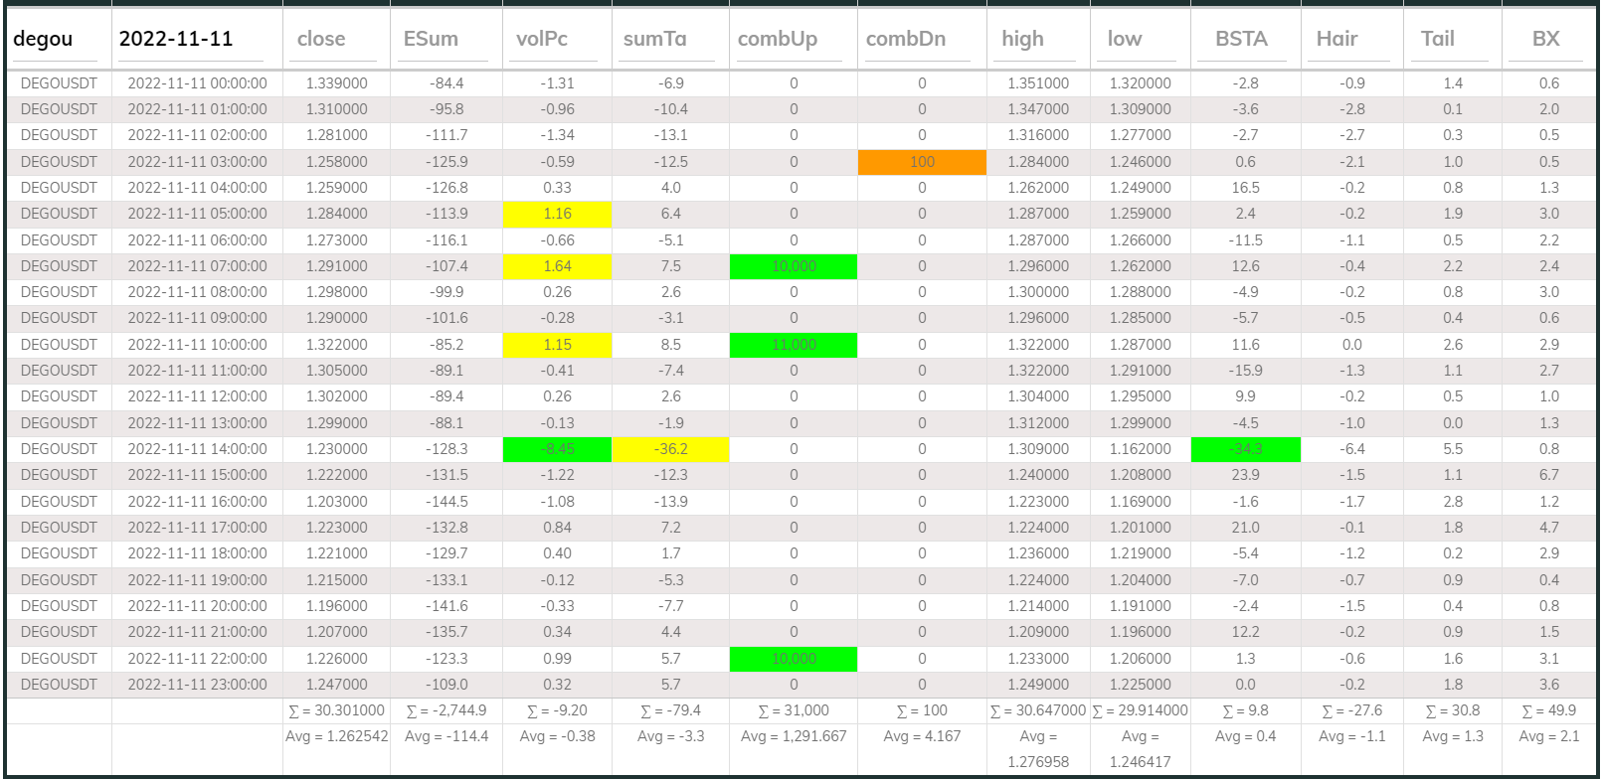Image resolution: width=1602 pixels, height=780 pixels.
Task: Select the green volPc cell showing -8.45
Action: [x=557, y=449]
